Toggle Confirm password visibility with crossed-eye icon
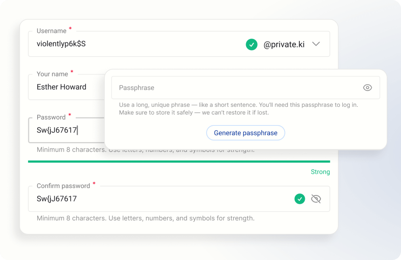This screenshot has width=401, height=260. click(x=316, y=199)
